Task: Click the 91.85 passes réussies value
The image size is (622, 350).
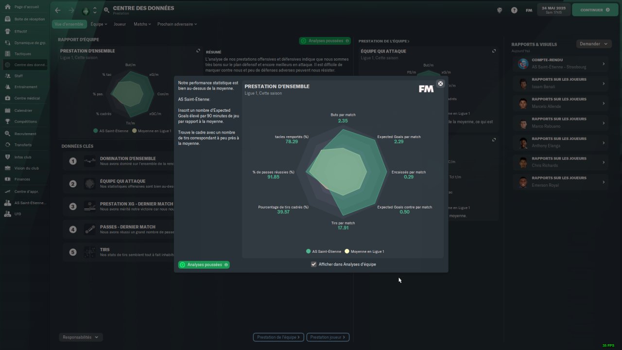Action: click(x=273, y=177)
